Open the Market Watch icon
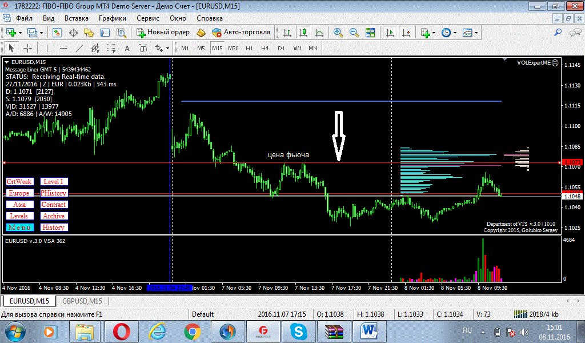585x343 pixels. coord(57,33)
